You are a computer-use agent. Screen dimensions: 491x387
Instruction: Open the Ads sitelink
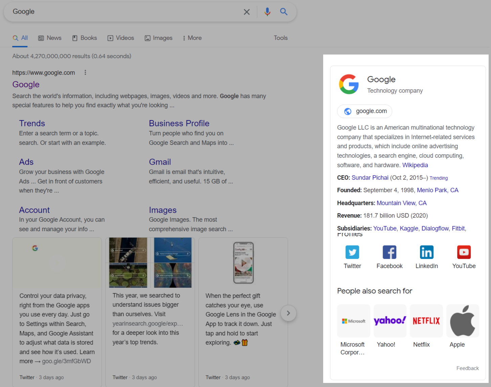(26, 162)
